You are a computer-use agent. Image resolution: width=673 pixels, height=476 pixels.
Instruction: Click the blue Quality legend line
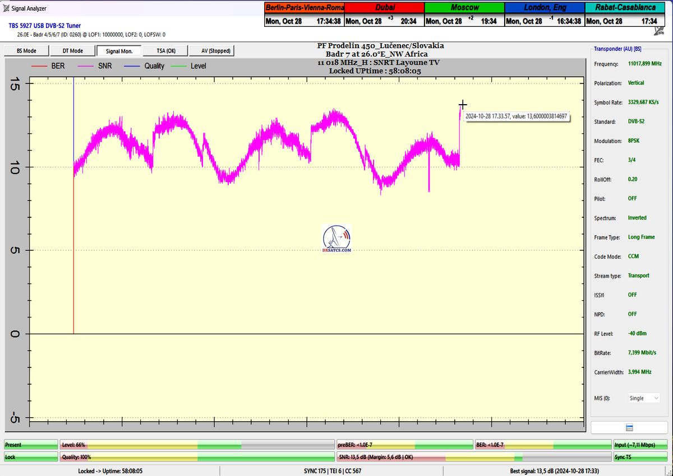click(x=133, y=66)
